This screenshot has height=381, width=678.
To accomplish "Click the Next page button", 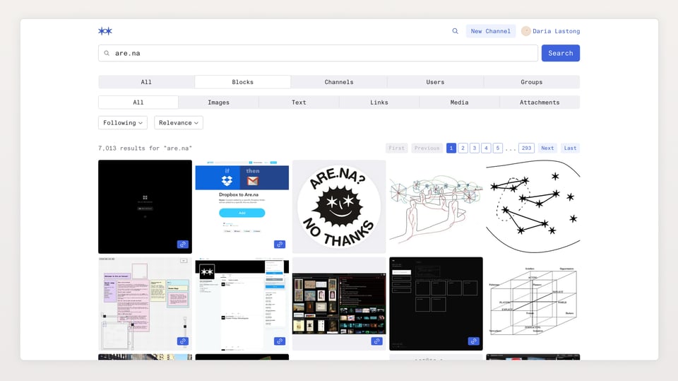I will (547, 148).
